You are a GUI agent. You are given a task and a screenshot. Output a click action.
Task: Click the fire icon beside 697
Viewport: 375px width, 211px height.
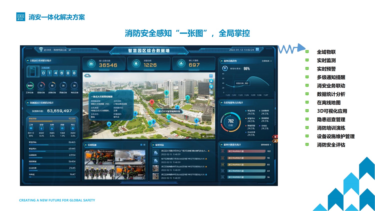181,64
